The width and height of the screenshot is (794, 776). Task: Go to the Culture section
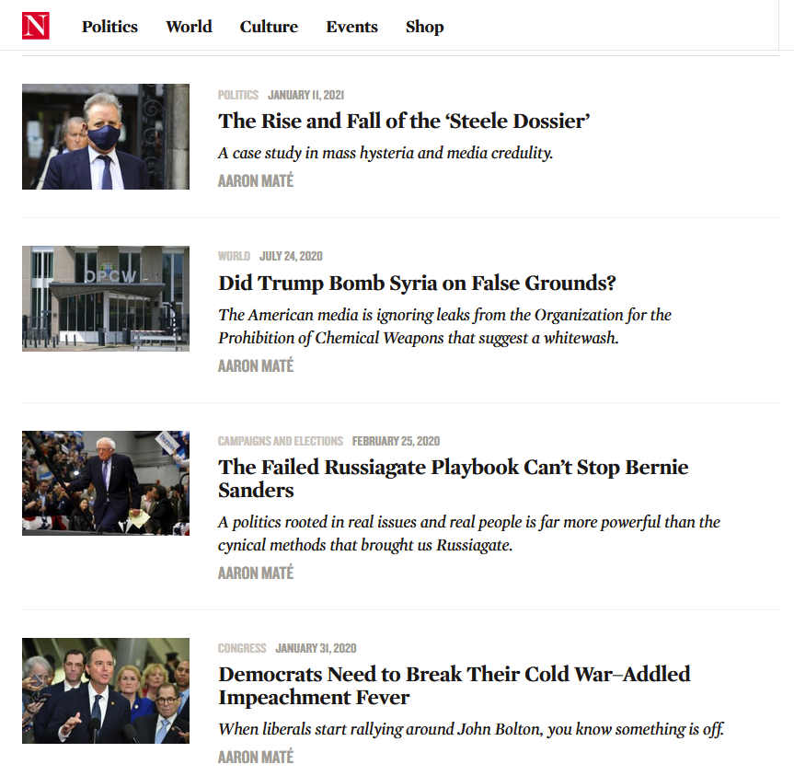pos(269,27)
